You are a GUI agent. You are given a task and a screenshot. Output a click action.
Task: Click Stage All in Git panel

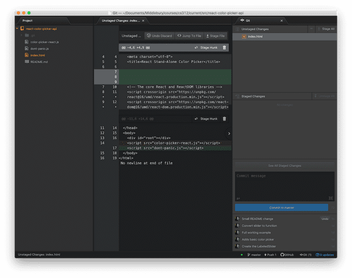(x=326, y=29)
